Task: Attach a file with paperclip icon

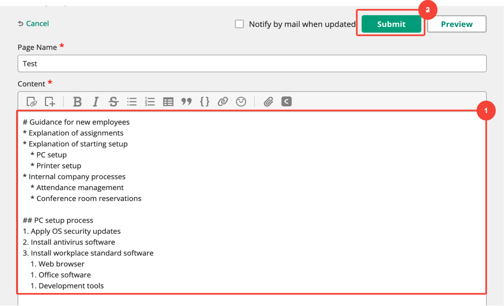Action: click(x=269, y=102)
